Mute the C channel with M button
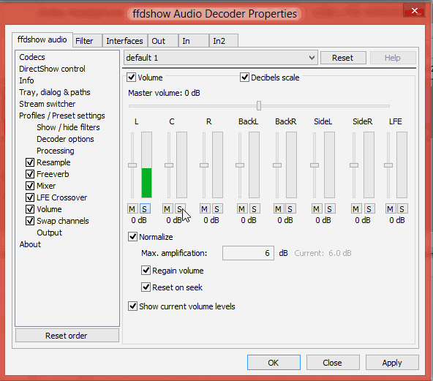 point(167,209)
